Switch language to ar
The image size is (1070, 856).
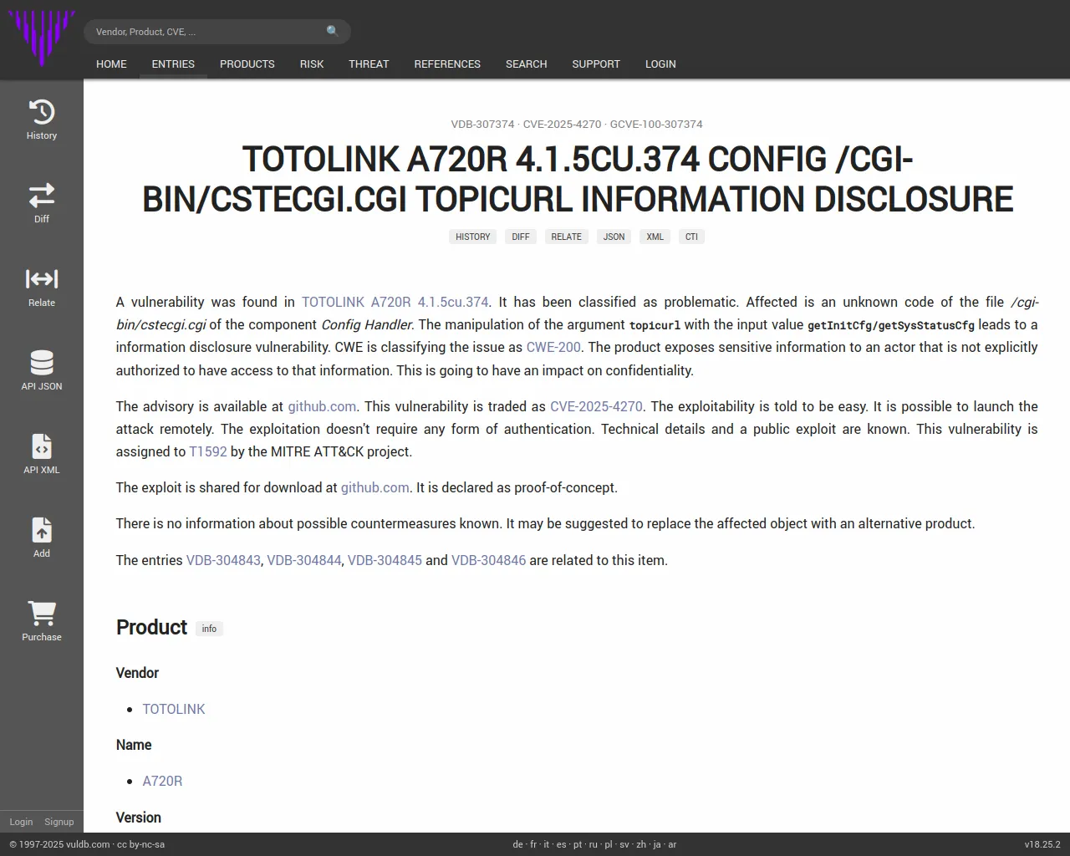672,844
